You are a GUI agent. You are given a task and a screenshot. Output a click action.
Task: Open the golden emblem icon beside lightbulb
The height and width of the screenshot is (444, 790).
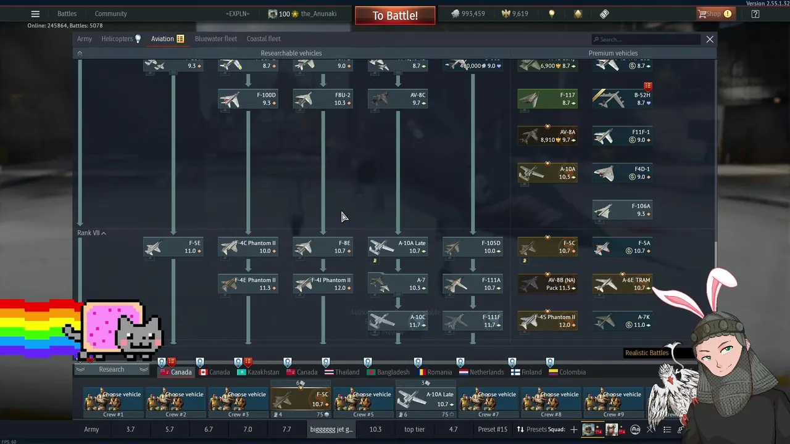(x=578, y=14)
